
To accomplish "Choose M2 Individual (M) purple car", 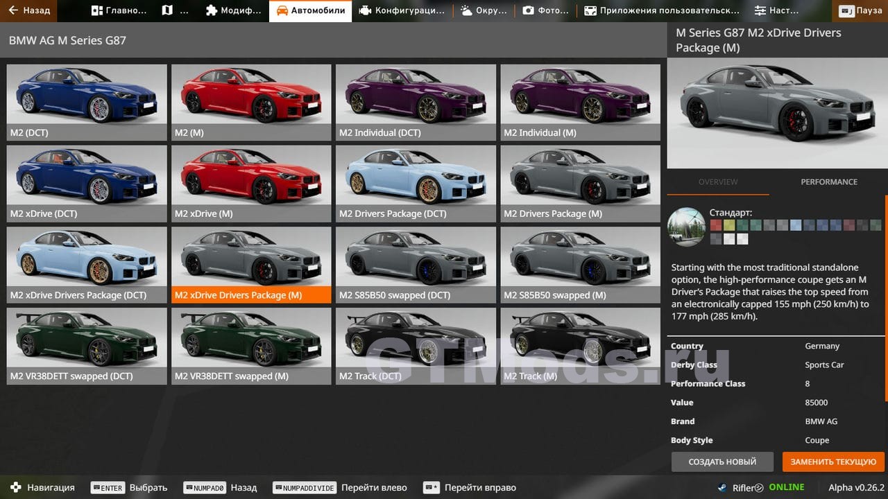I will tap(580, 103).
